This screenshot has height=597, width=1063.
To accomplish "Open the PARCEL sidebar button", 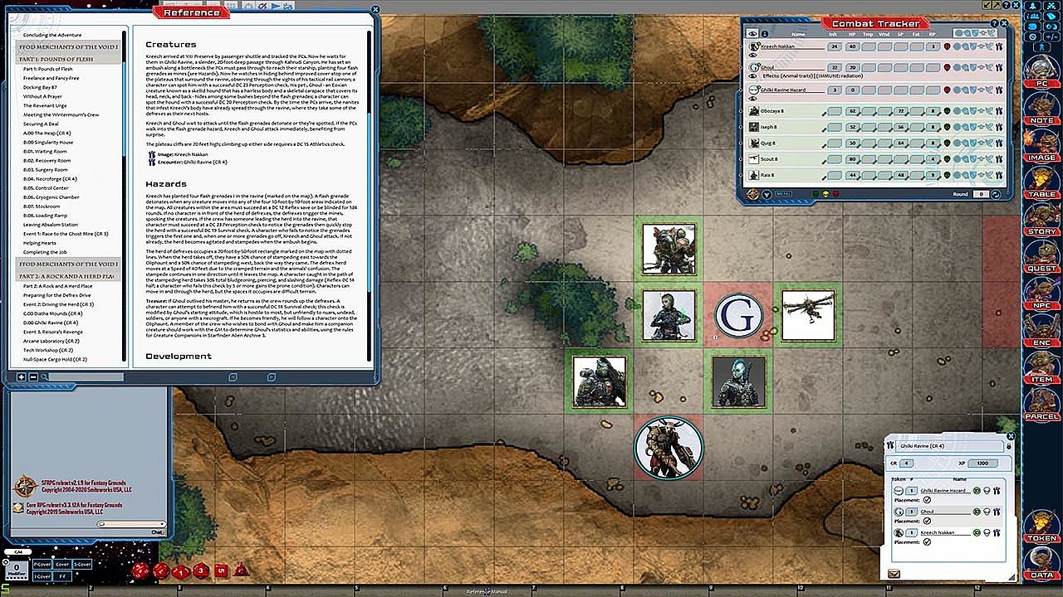I will 1041,405.
